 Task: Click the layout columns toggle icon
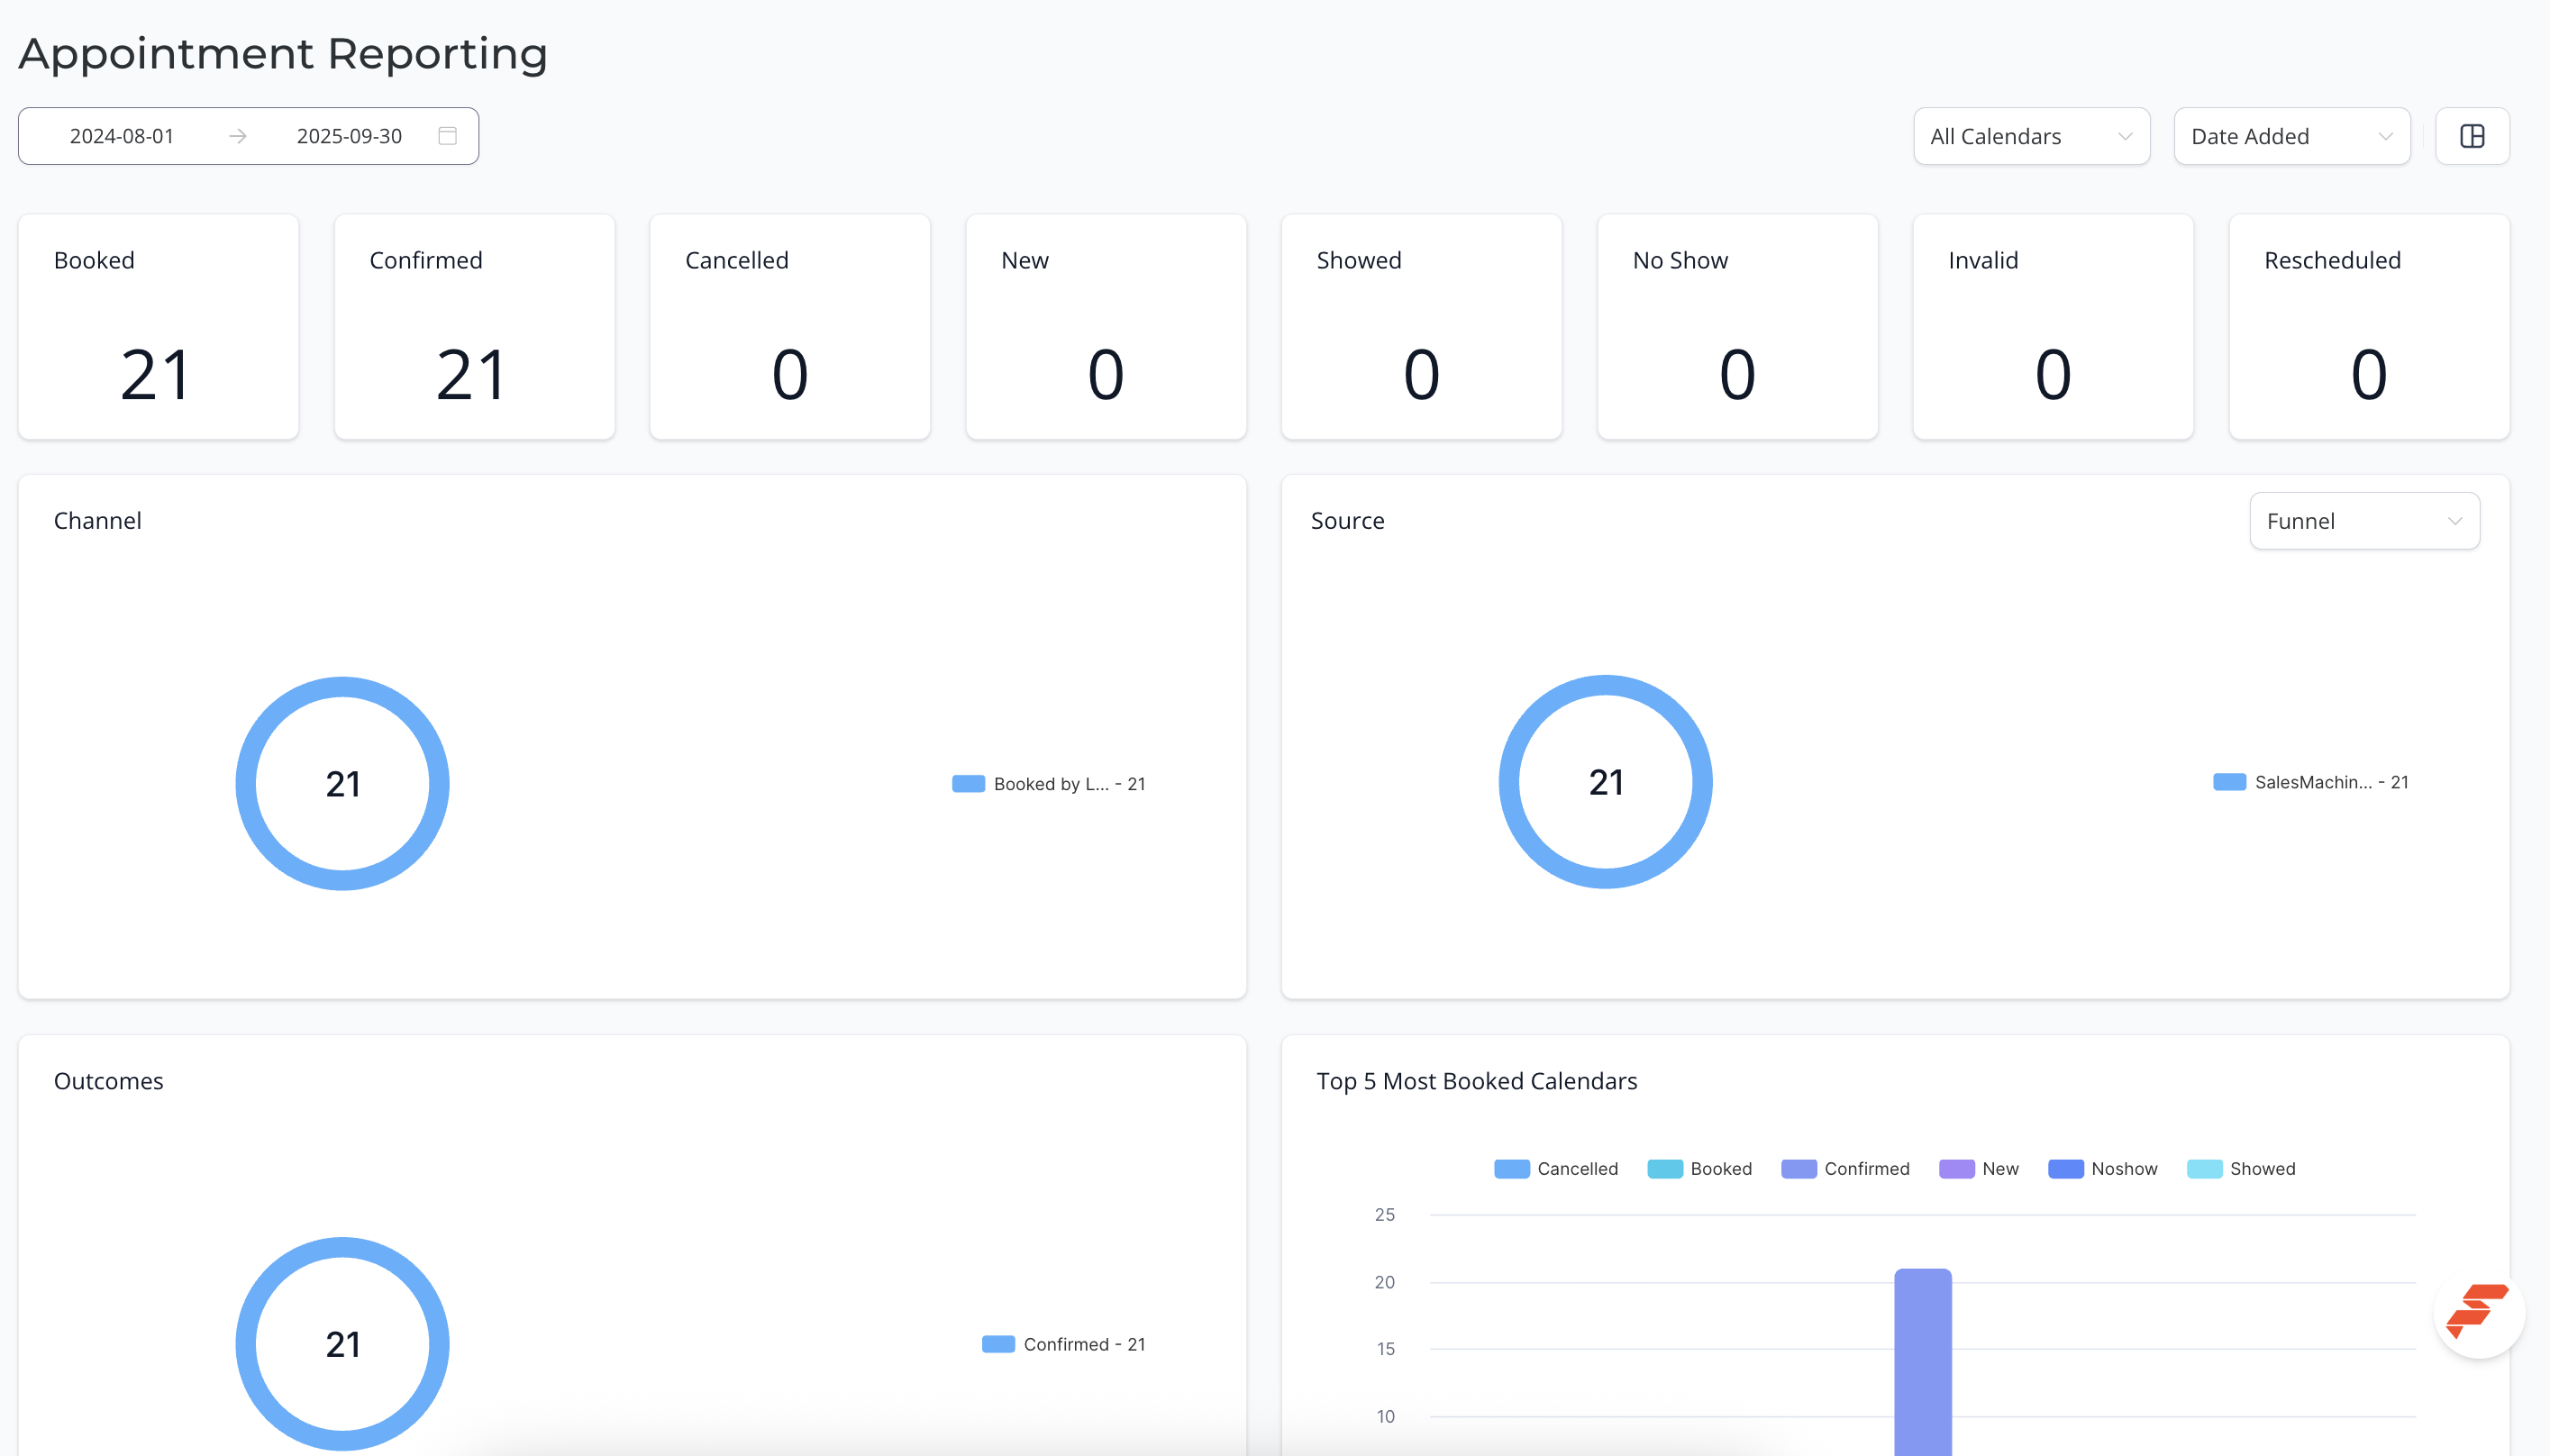point(2472,136)
